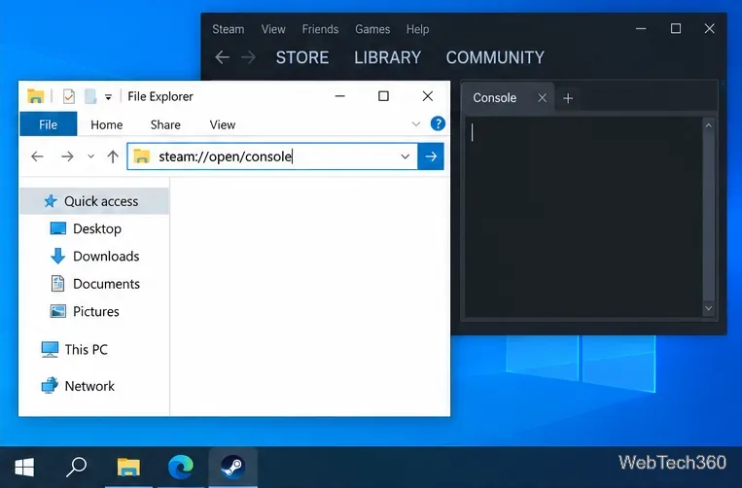This screenshot has width=742, height=488.
Task: Select Pictures in navigation pane
Action: click(x=94, y=311)
